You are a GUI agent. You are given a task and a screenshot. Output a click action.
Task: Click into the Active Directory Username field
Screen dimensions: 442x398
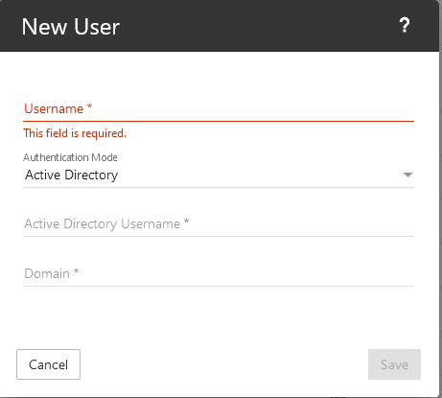tap(219, 224)
